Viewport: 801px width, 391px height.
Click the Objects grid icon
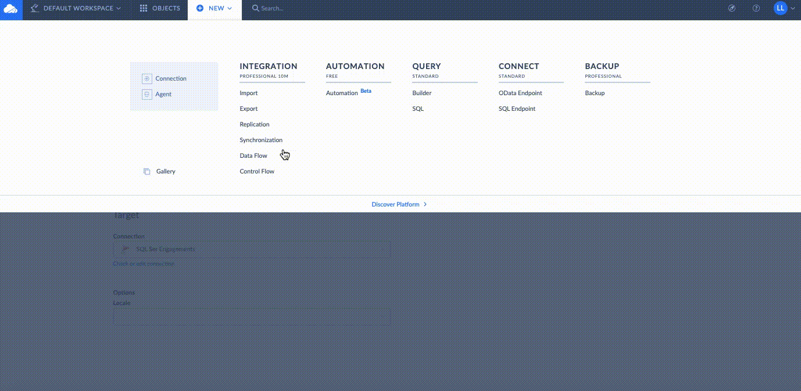[144, 8]
